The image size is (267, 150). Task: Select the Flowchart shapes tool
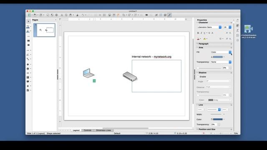coord(28,77)
